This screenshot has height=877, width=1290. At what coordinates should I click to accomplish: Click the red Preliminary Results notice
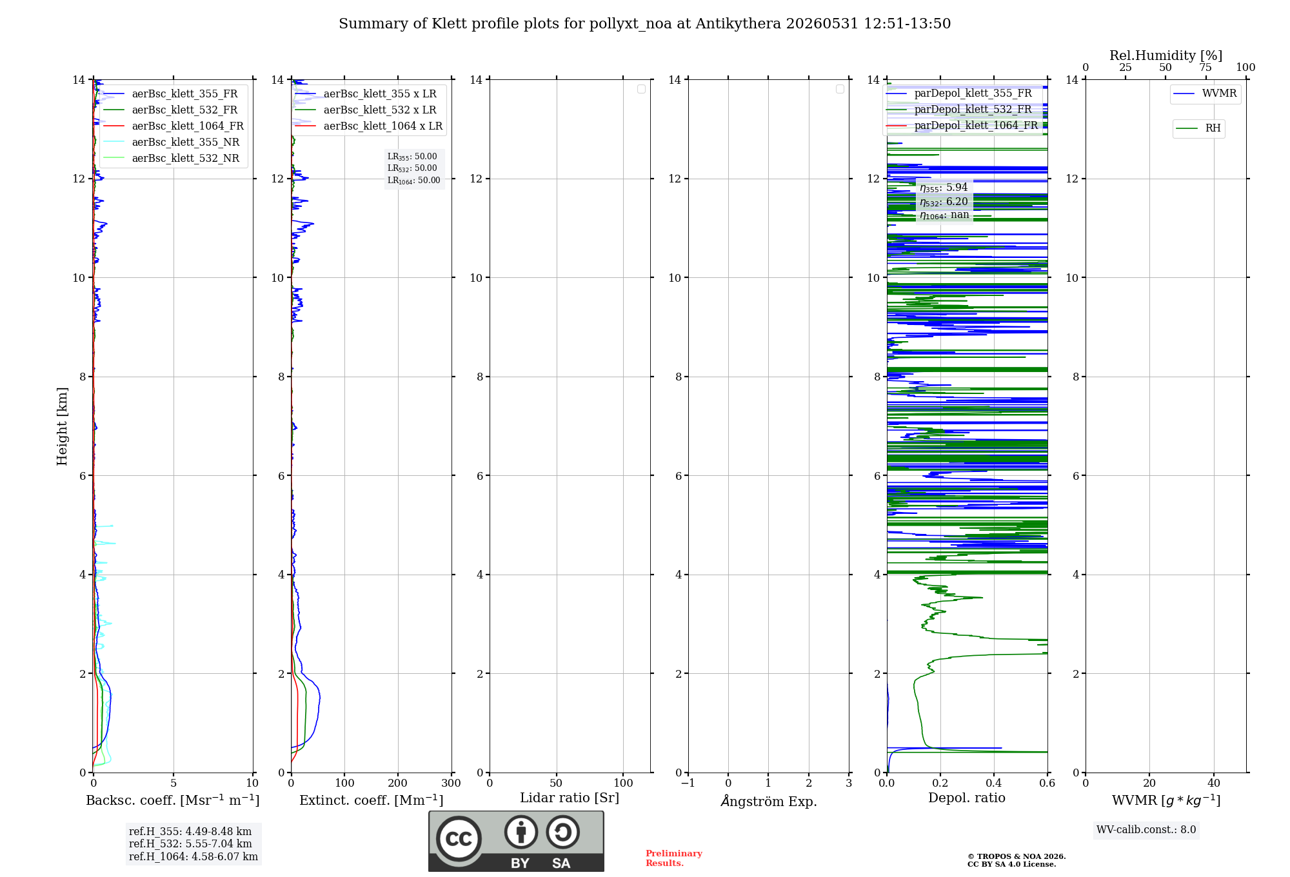coord(674,858)
